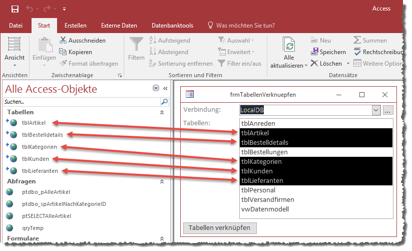The width and height of the screenshot is (412, 251).
Task: Select tblBestellungen in the list box
Action: pyautogui.click(x=264, y=152)
